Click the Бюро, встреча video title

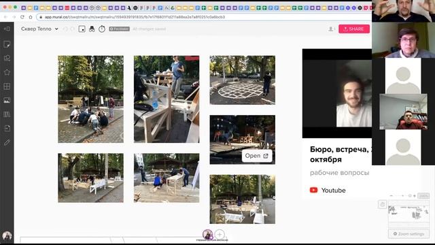point(341,154)
